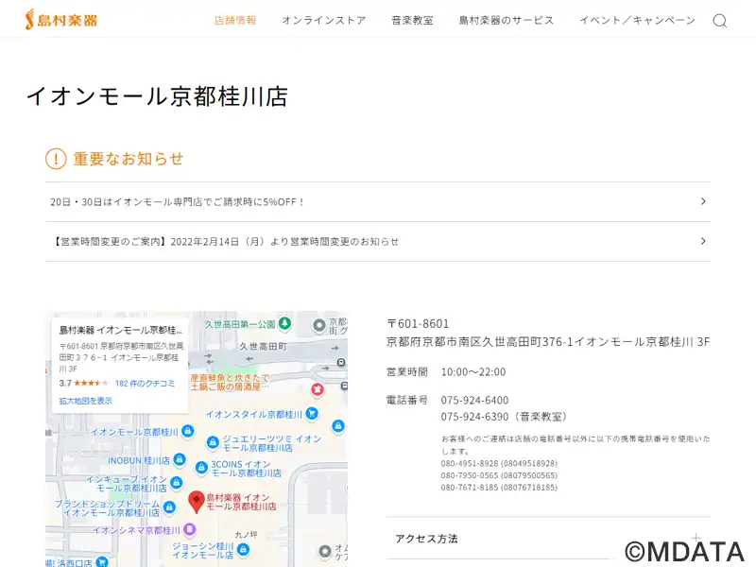Click the red 島村楽器 map pin

coord(197,502)
